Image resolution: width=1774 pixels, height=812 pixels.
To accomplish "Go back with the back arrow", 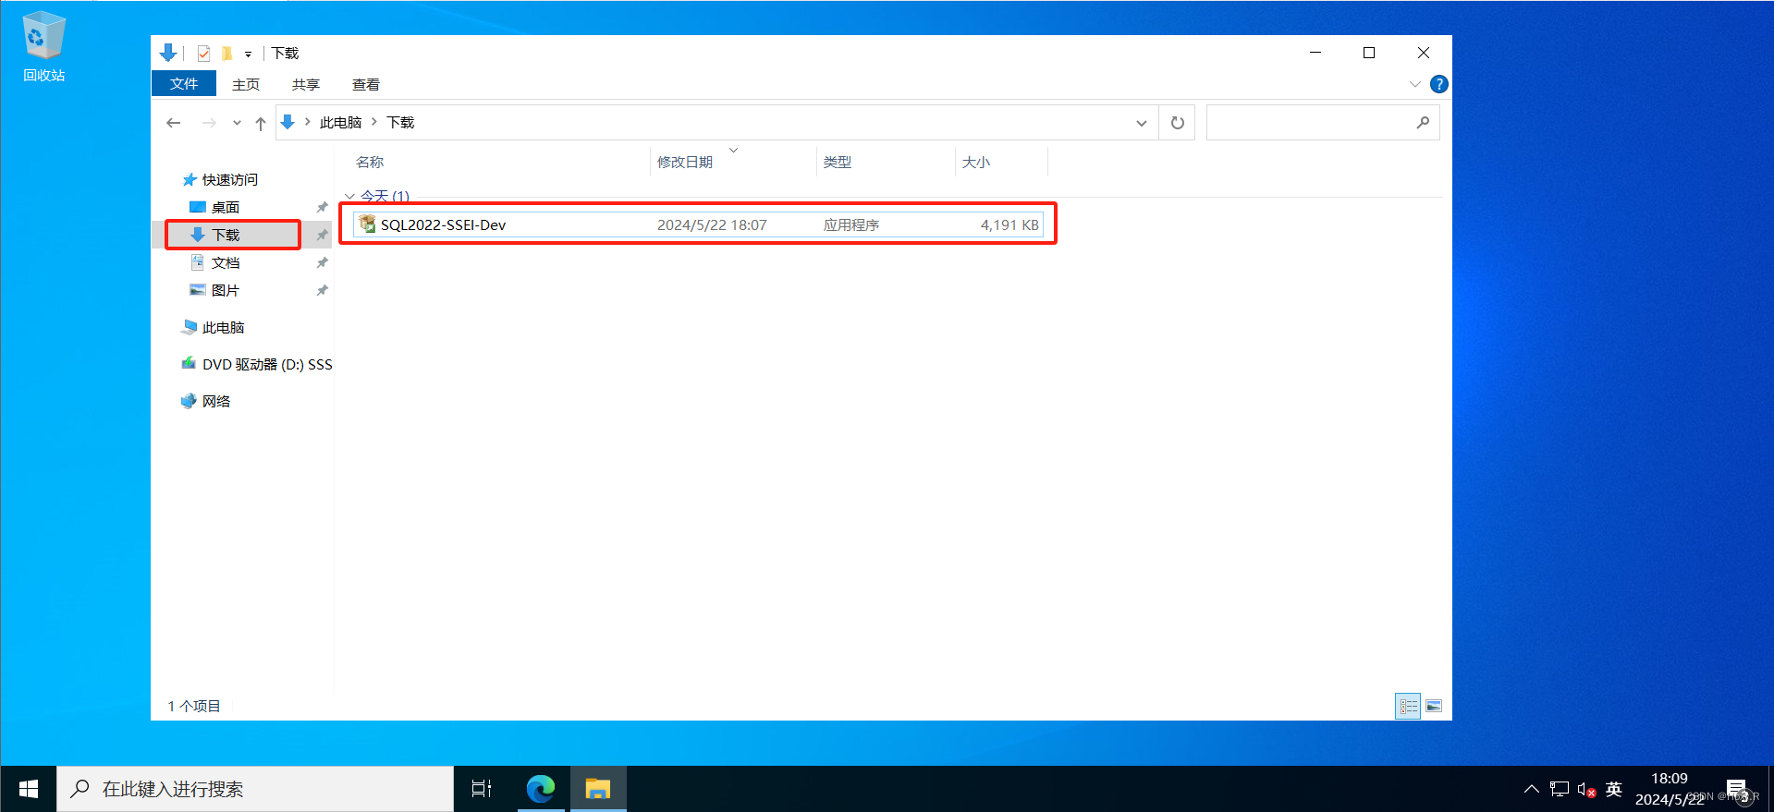I will click(x=174, y=123).
